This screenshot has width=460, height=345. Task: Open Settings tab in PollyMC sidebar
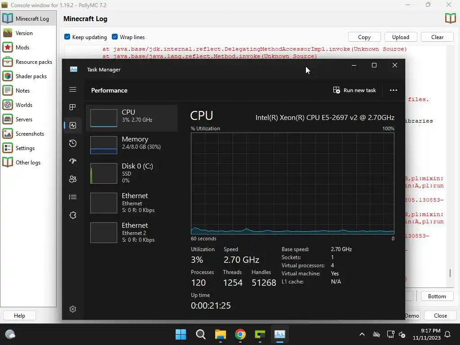pyautogui.click(x=28, y=148)
